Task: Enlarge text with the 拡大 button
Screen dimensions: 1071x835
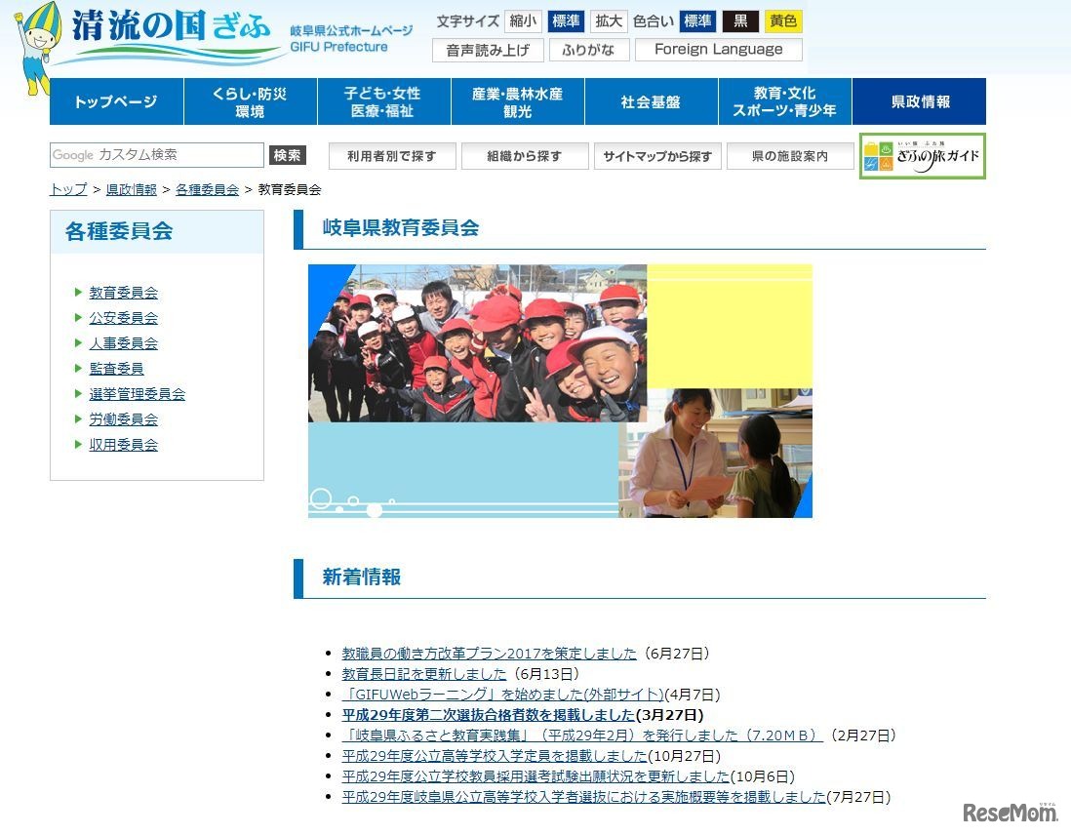Action: pyautogui.click(x=608, y=20)
